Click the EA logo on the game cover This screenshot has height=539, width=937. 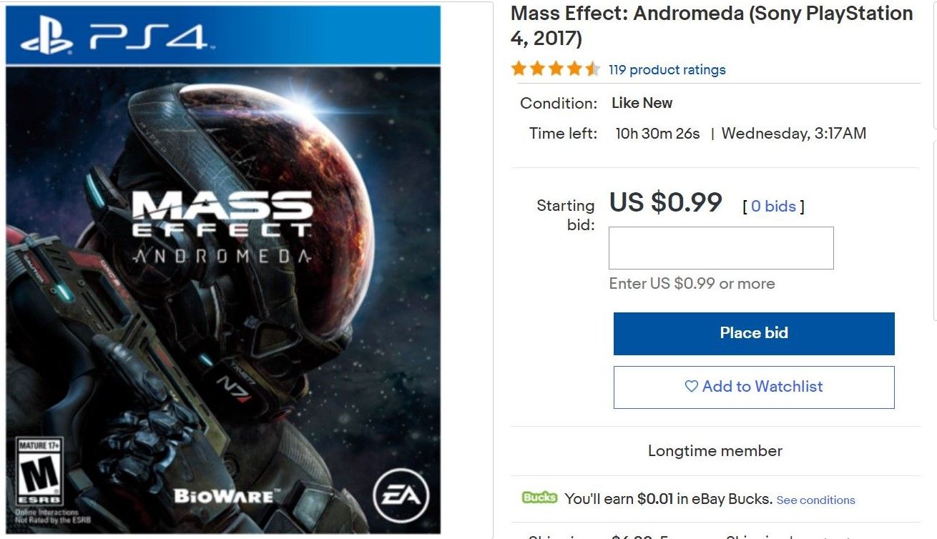click(401, 494)
